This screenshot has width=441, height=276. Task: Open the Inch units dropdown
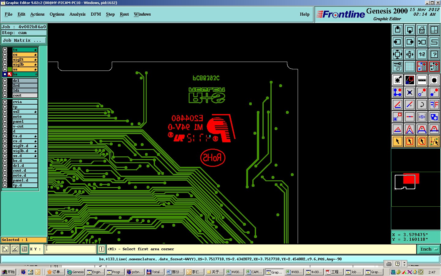coord(429,249)
